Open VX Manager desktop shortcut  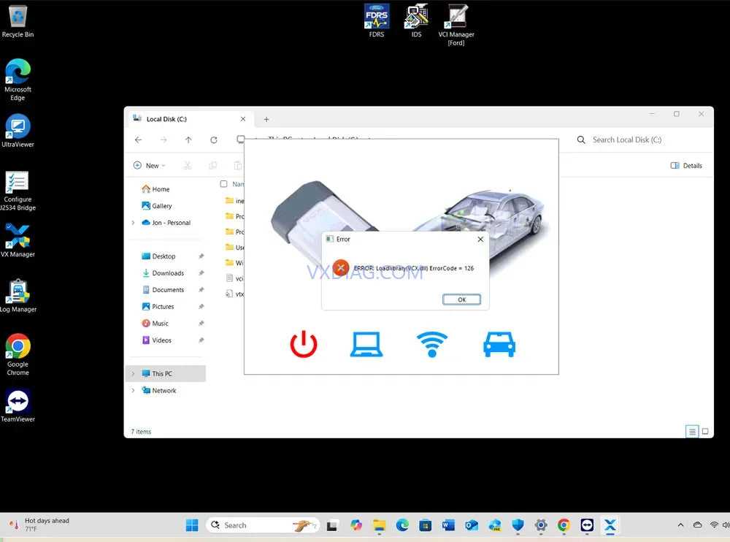pos(18,240)
